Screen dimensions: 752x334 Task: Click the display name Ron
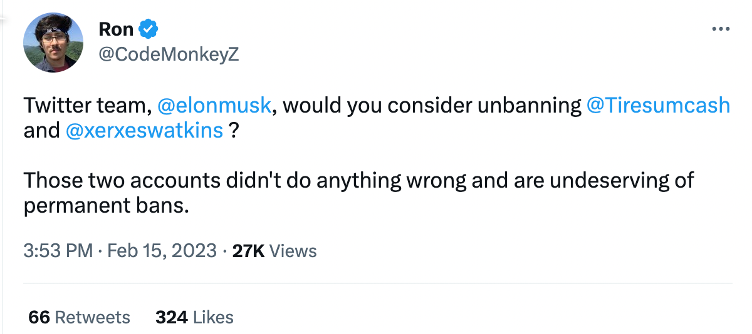116,29
